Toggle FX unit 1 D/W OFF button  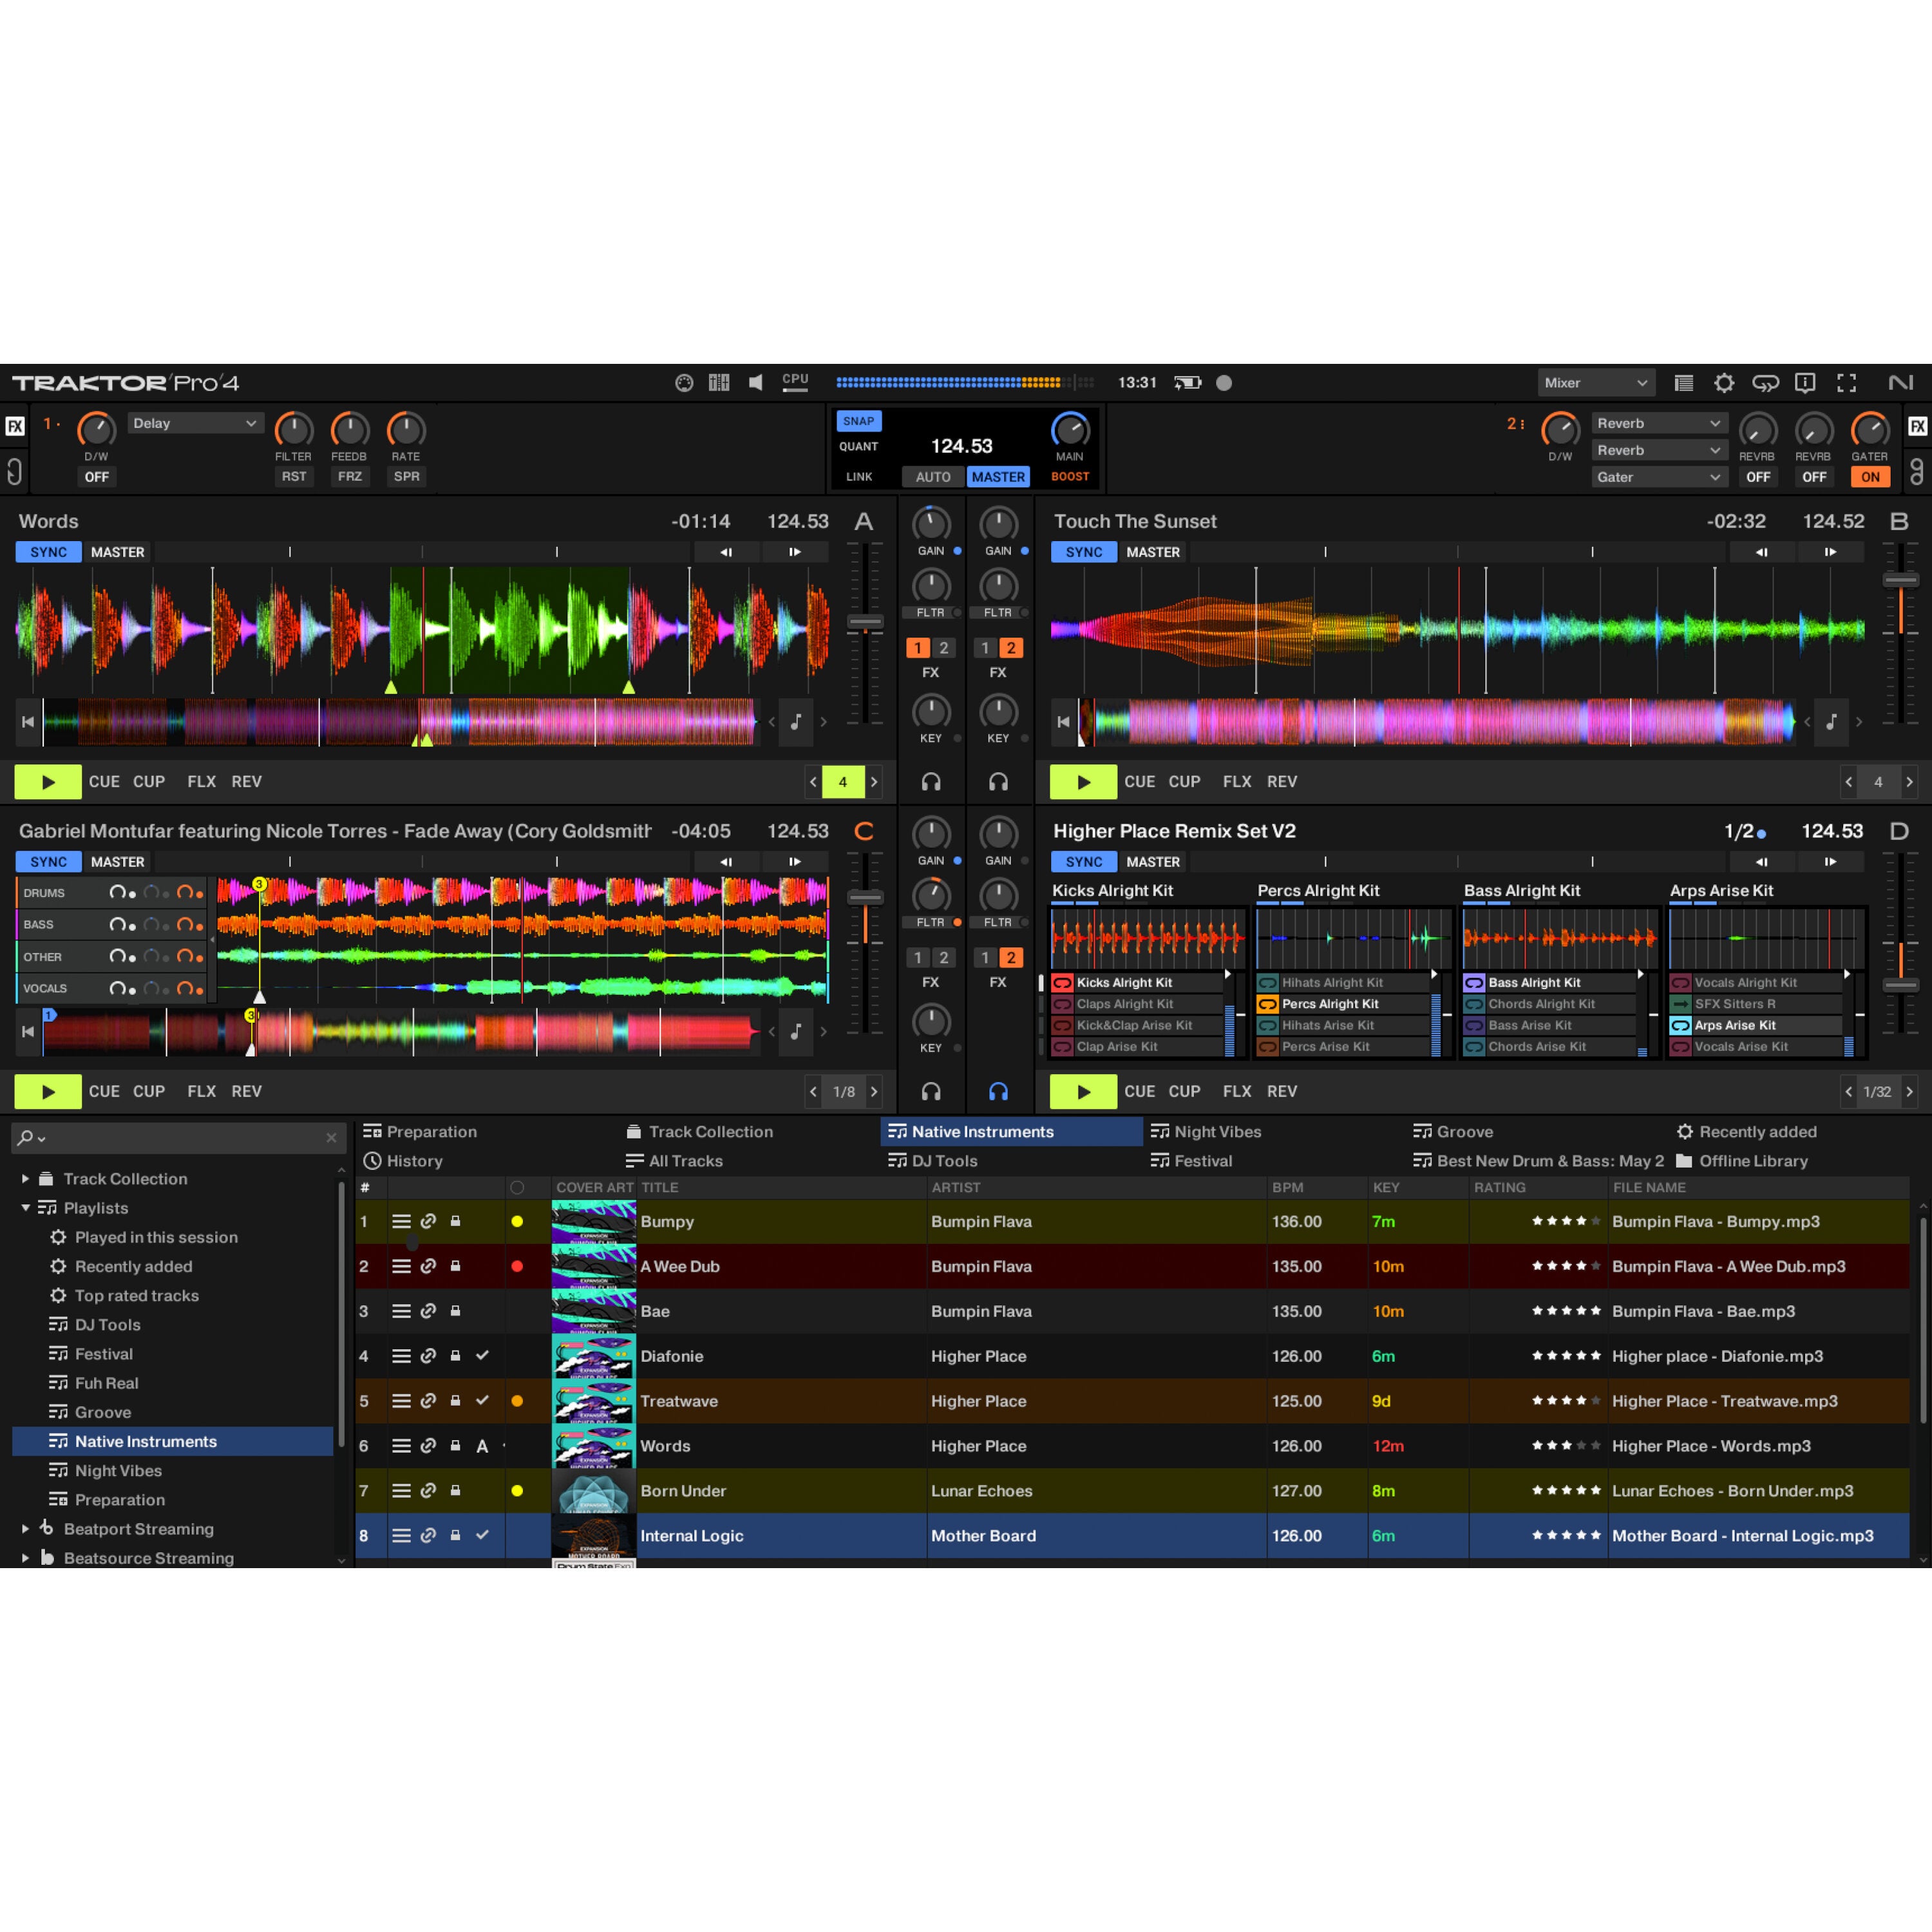pyautogui.click(x=97, y=477)
